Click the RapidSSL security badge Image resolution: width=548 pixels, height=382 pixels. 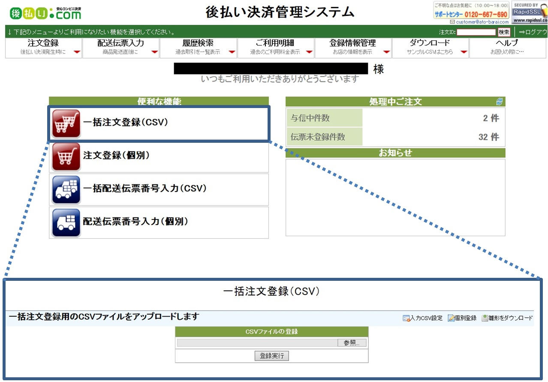530,12
